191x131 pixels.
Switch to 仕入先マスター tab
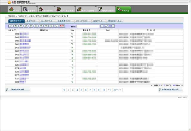pyautogui.click(x=47, y=21)
